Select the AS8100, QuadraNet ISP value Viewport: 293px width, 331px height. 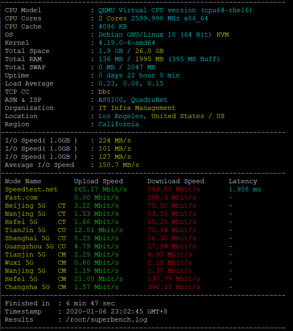pyautogui.click(x=133, y=100)
